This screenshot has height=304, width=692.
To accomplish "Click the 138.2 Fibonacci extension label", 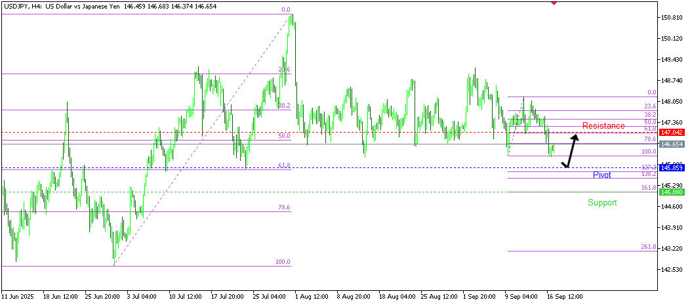I will coord(648,175).
